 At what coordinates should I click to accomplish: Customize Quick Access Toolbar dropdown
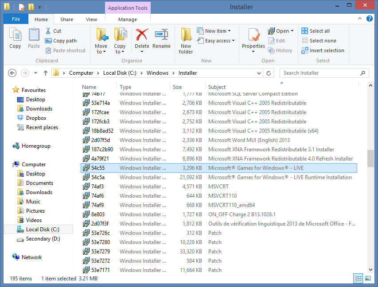[40, 7]
